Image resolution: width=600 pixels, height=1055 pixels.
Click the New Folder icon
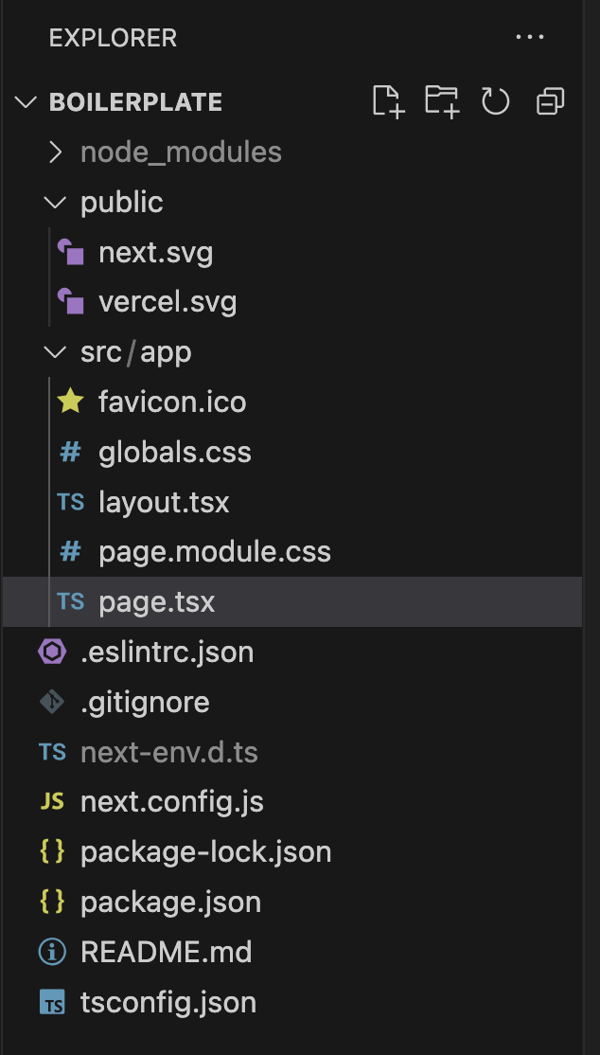441,101
